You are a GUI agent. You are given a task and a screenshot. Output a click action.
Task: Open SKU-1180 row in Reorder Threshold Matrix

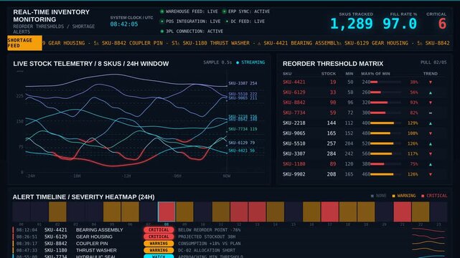point(364,164)
